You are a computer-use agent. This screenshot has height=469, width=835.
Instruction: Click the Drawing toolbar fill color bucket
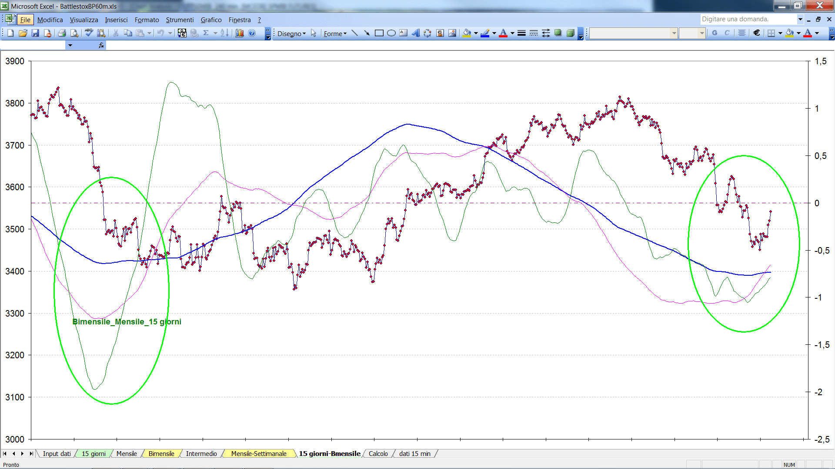467,33
